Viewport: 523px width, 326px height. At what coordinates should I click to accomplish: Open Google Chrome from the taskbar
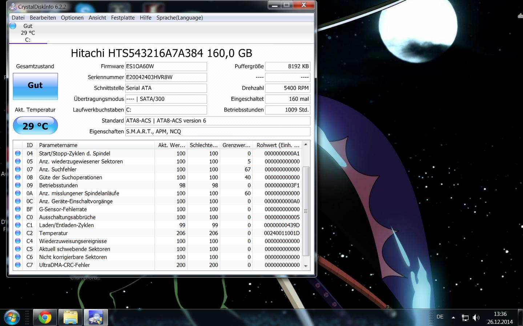[x=45, y=318]
